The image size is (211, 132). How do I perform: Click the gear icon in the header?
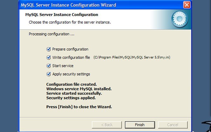(180, 19)
